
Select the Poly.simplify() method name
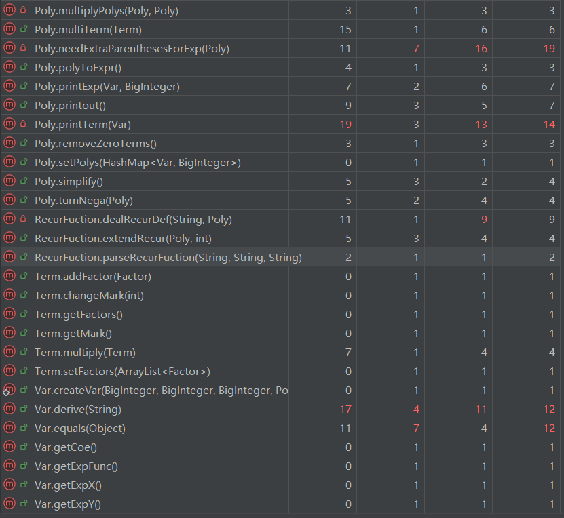(x=69, y=182)
